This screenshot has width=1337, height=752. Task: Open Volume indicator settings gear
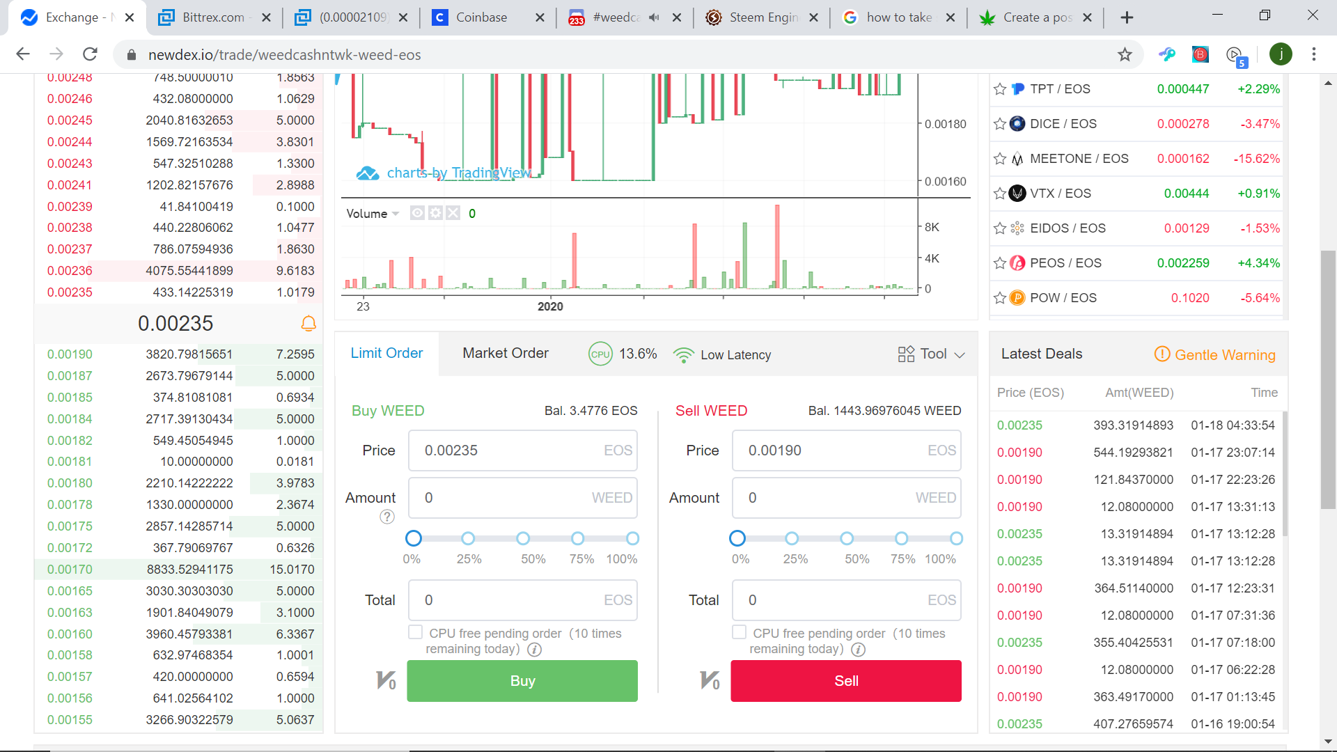[x=435, y=213]
